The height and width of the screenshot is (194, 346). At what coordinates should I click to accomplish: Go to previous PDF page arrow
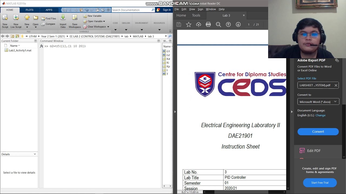[228, 25]
